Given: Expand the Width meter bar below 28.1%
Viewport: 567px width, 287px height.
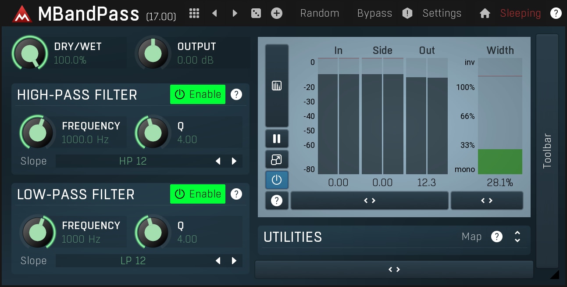Looking at the screenshot, I should 487,201.
